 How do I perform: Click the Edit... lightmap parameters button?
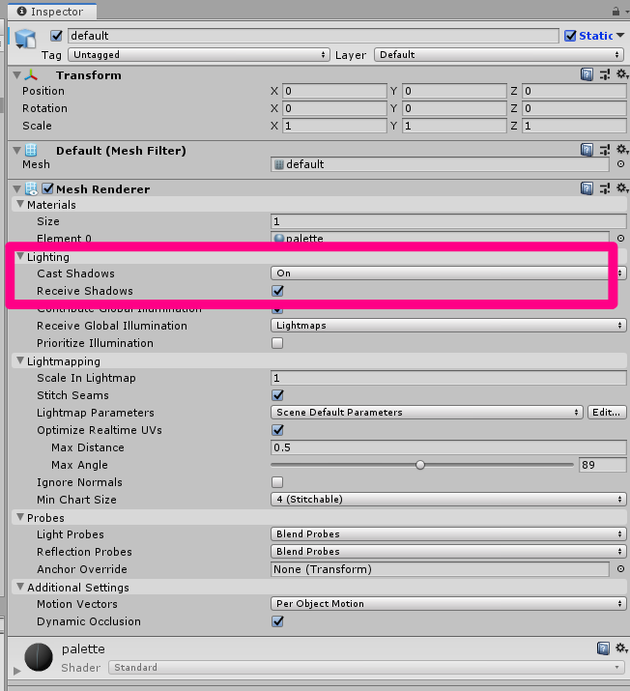point(607,412)
